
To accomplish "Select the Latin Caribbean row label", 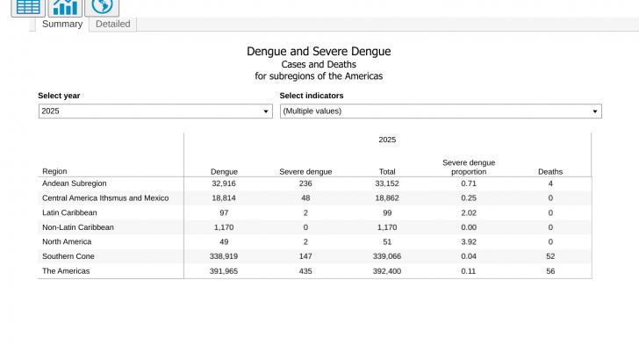I will [69, 212].
